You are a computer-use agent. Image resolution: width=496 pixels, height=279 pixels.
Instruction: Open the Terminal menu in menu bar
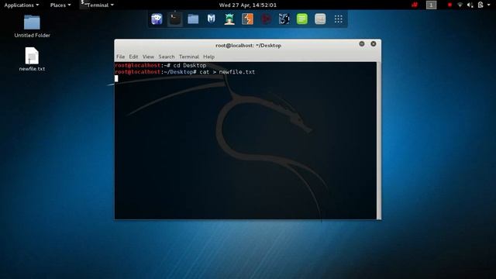click(x=189, y=57)
